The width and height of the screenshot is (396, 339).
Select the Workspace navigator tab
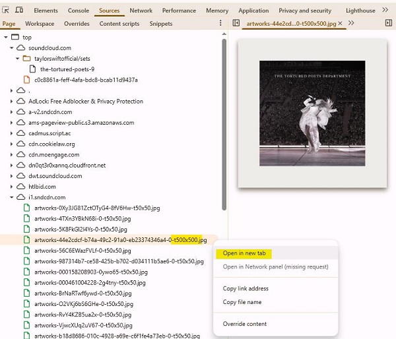point(40,24)
